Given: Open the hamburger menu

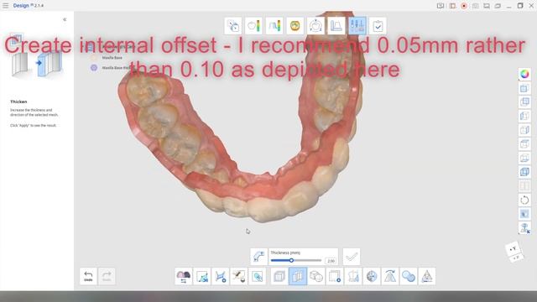Looking at the screenshot, I should [6, 6].
